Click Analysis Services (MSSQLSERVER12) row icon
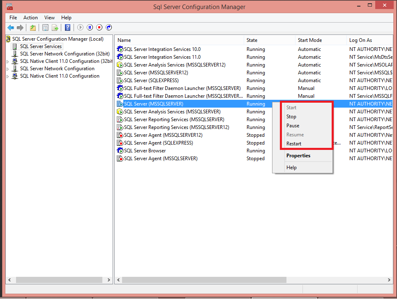Image resolution: width=397 pixels, height=299 pixels. coord(120,65)
